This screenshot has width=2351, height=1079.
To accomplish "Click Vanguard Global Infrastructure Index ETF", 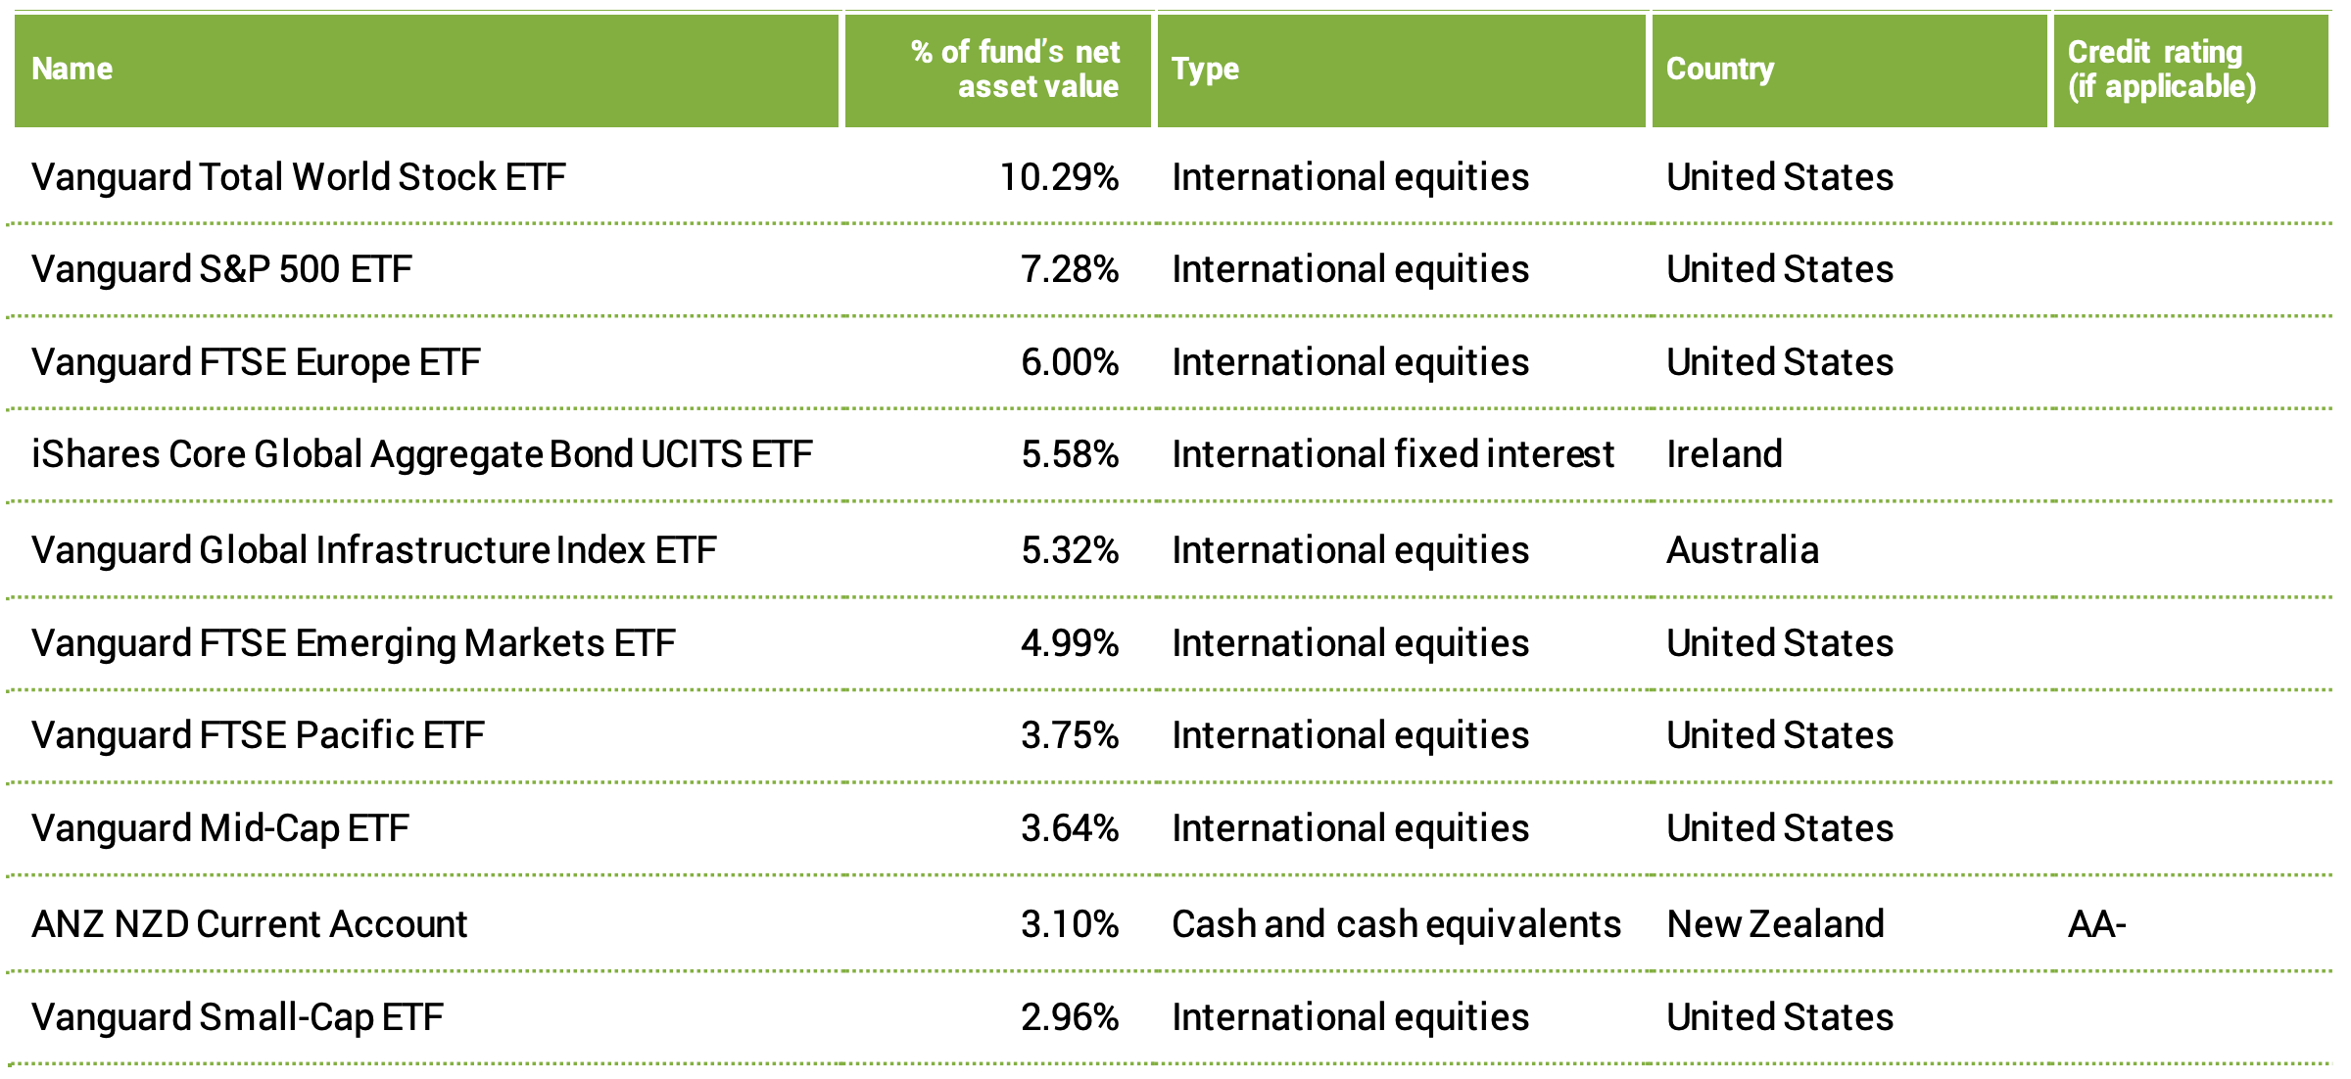I will (x=373, y=550).
